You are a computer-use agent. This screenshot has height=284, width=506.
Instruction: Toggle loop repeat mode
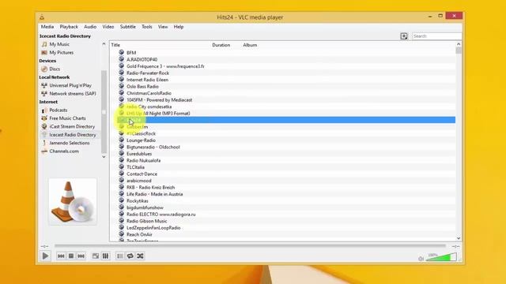click(130, 256)
